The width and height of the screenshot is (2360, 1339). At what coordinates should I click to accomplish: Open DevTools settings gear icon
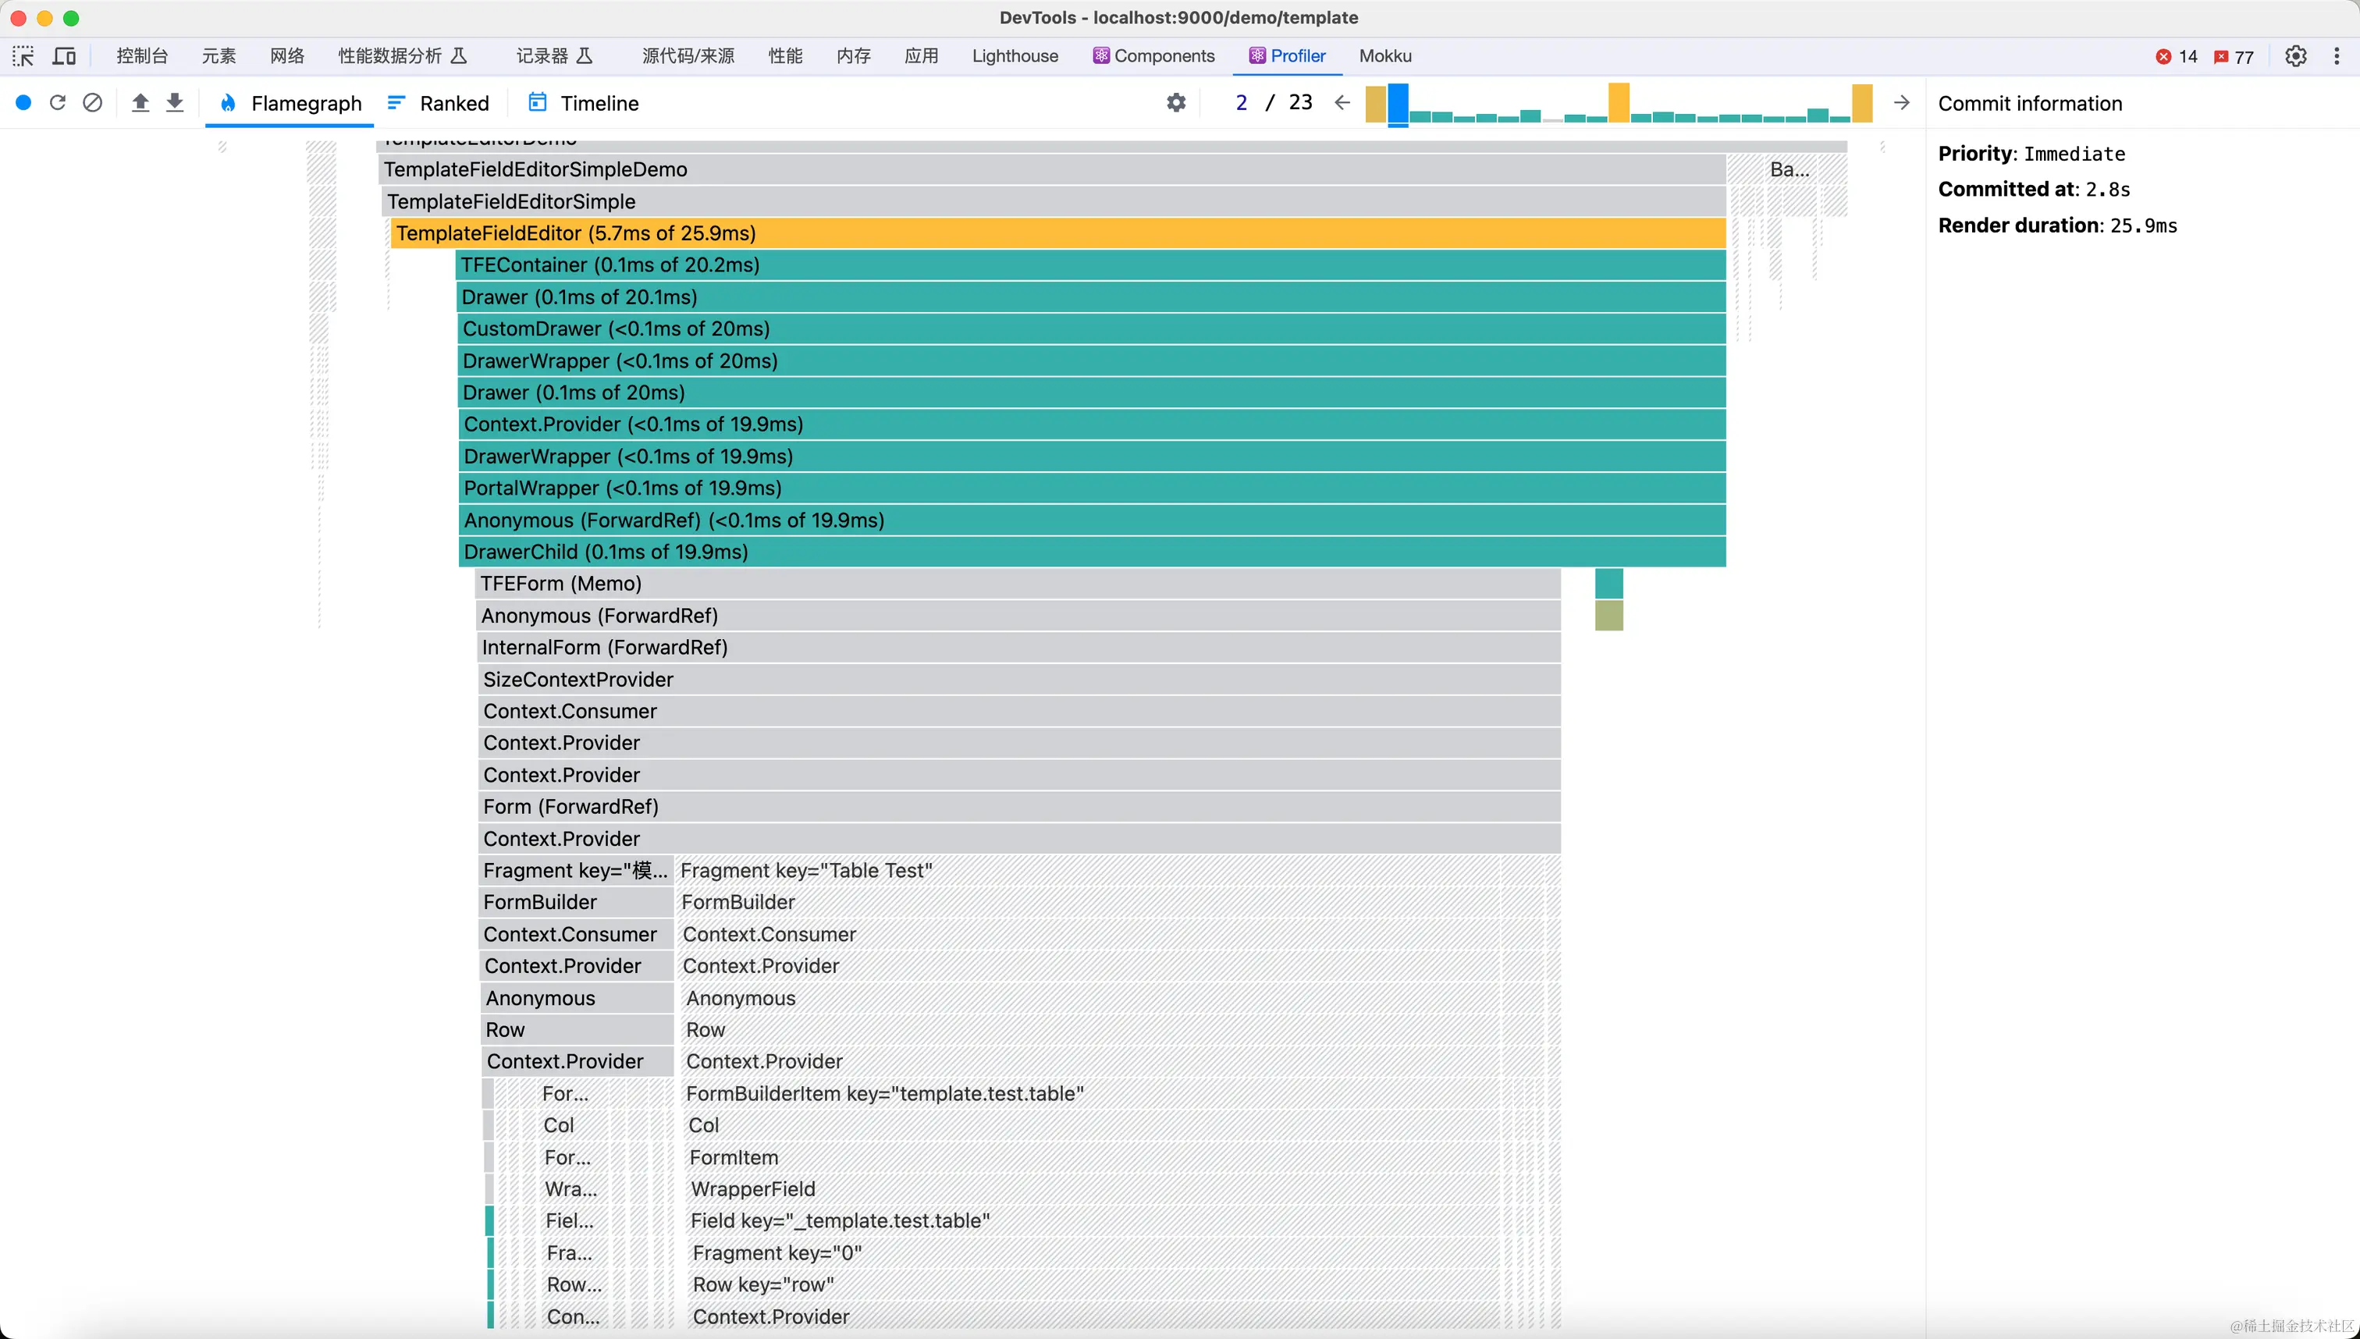[2296, 56]
